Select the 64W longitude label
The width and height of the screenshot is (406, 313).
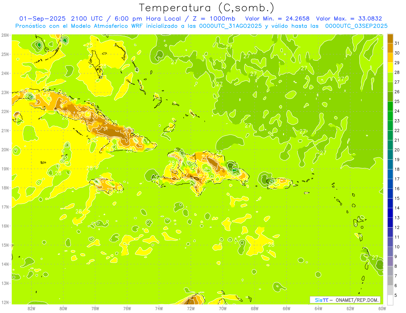(x=318, y=308)
